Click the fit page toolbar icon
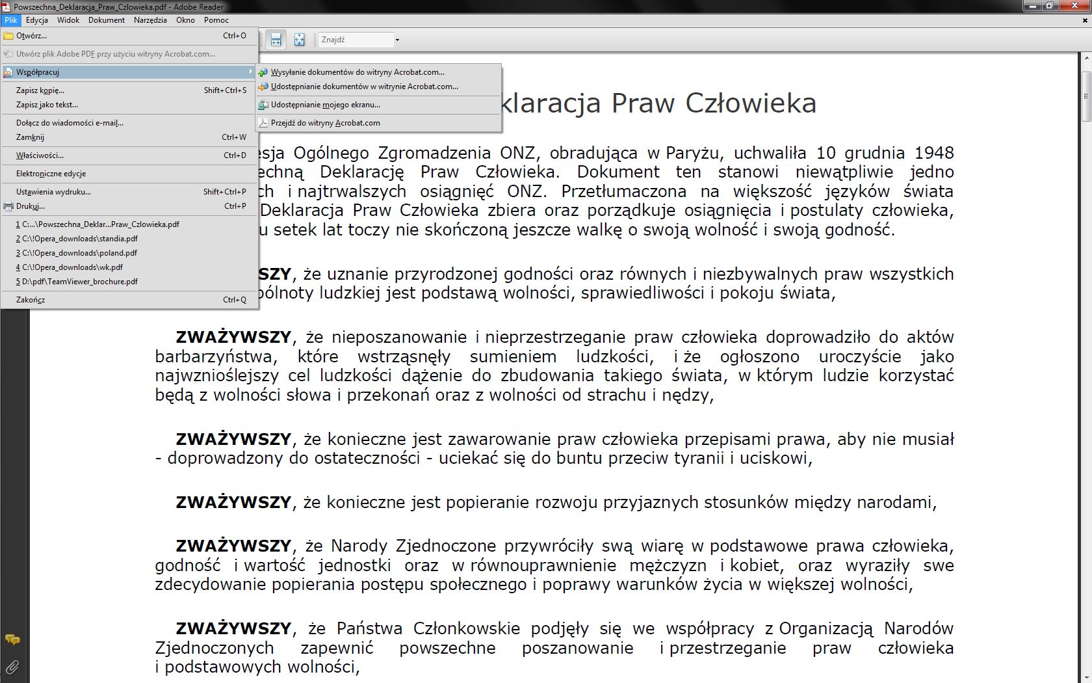 click(299, 40)
